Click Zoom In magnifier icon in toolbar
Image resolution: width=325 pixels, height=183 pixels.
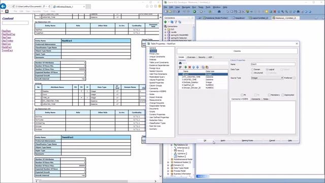[282, 12]
